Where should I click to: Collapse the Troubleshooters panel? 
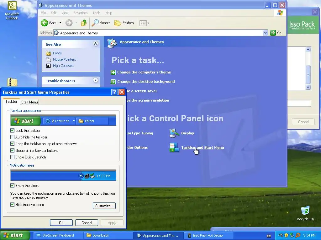click(95, 80)
